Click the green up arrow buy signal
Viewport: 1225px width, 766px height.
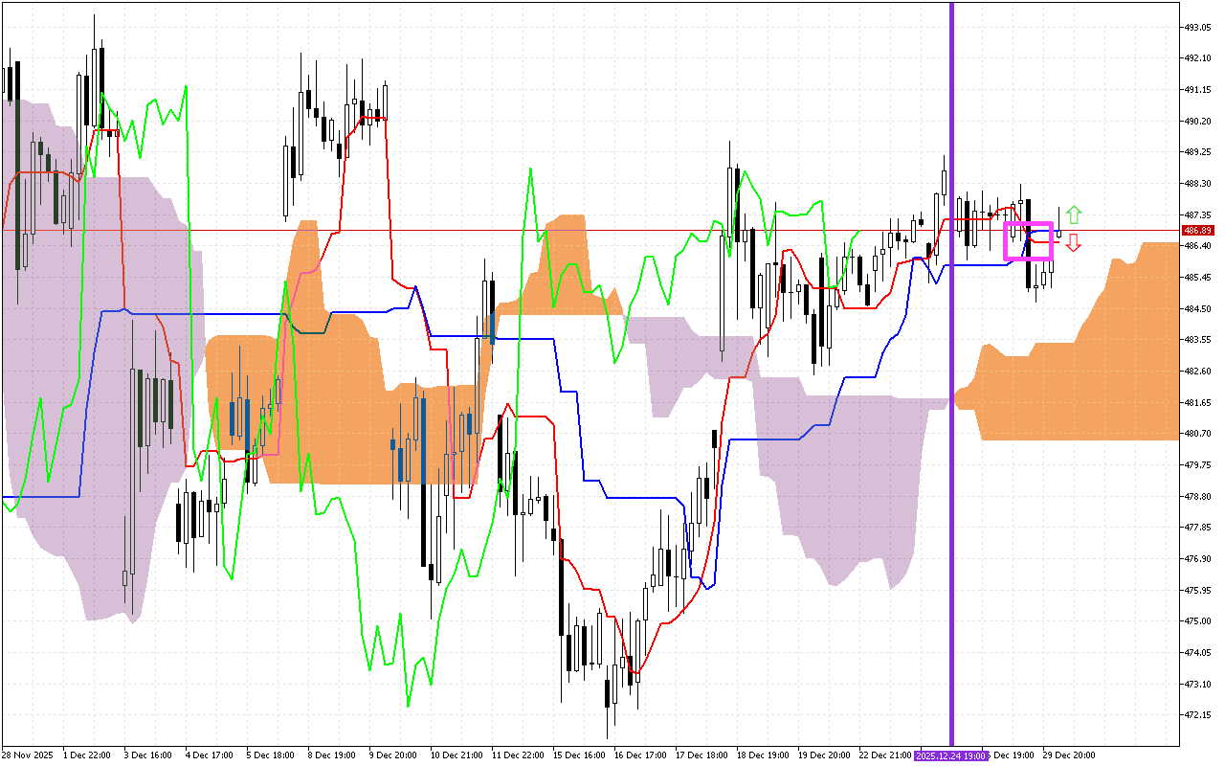(x=1074, y=212)
